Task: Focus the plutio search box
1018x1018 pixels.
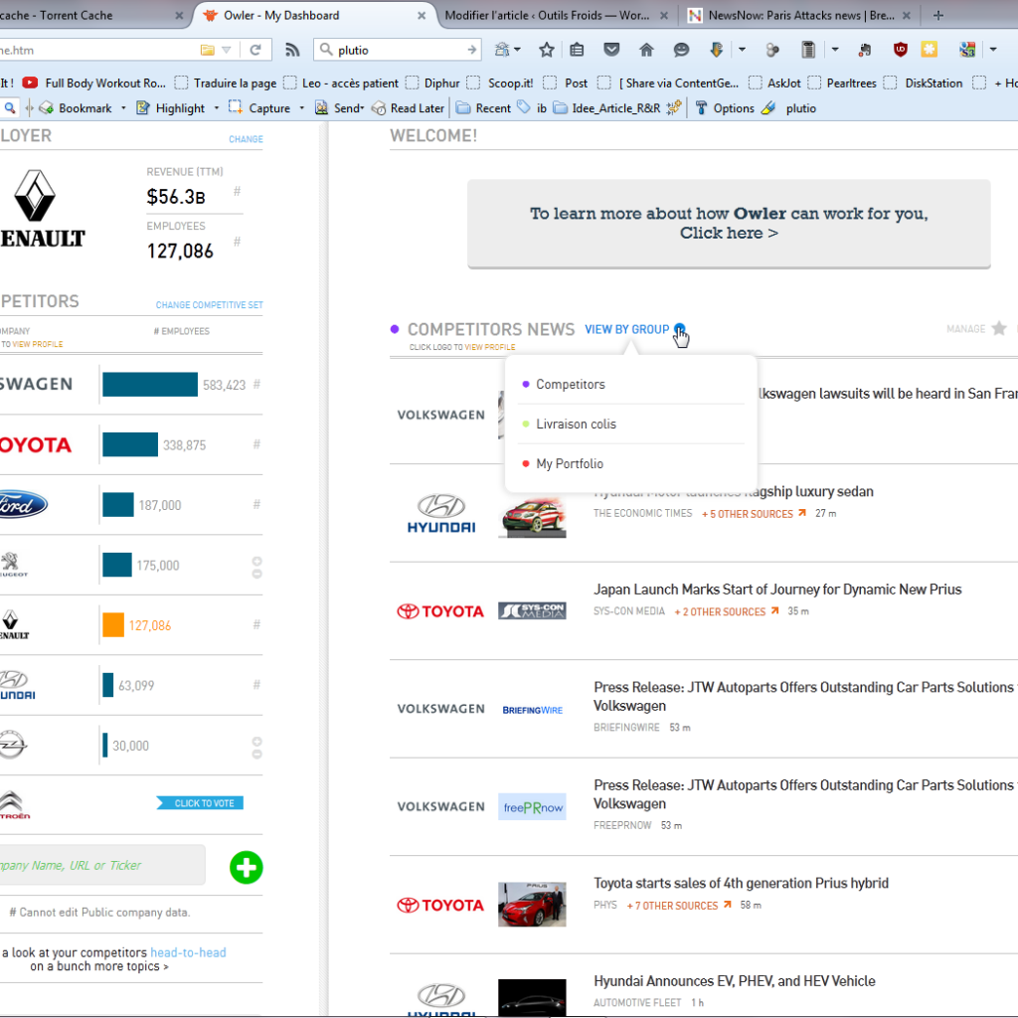Action: point(400,50)
